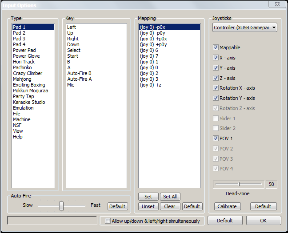Viewport: 288px width, 233px height.
Task: Click the Auto-Fire speed slider handle
Action: click(x=61, y=206)
